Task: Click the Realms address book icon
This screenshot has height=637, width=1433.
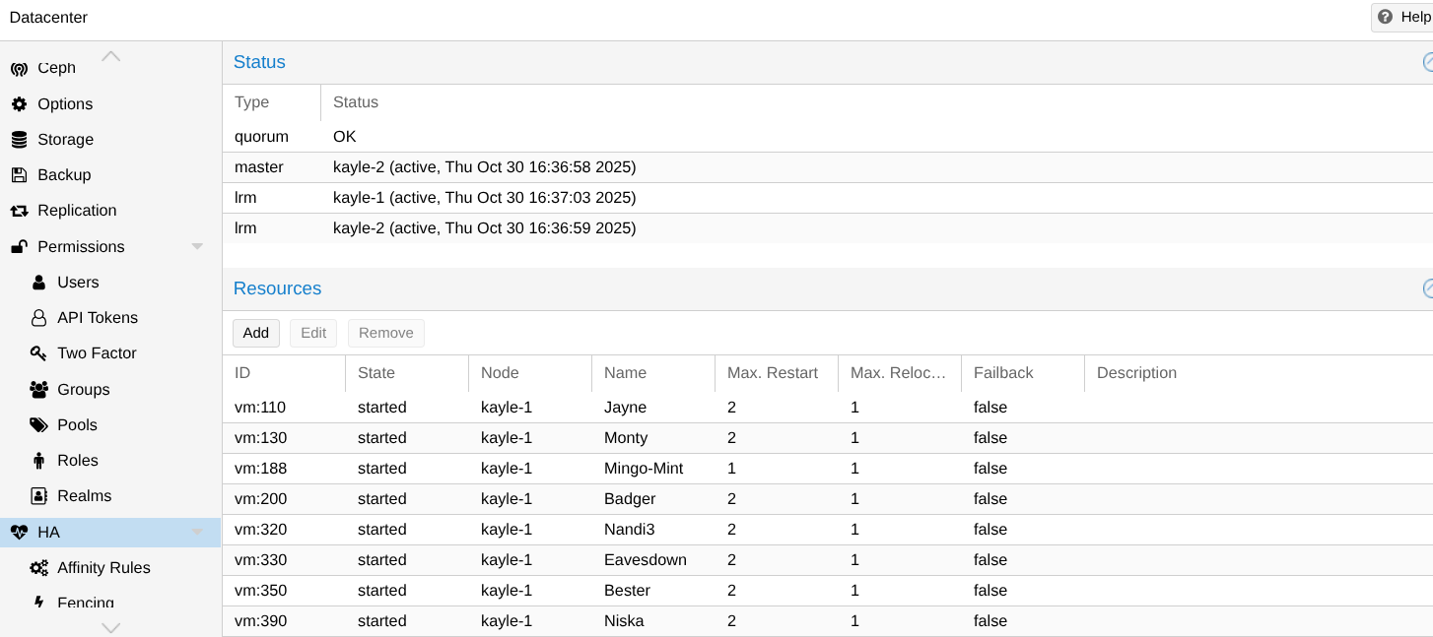Action: coord(38,496)
